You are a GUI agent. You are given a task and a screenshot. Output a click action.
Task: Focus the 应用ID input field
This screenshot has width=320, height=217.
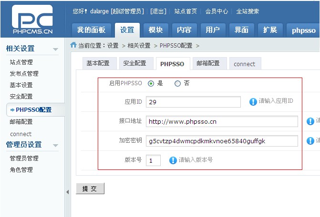pyautogui.click(x=193, y=102)
